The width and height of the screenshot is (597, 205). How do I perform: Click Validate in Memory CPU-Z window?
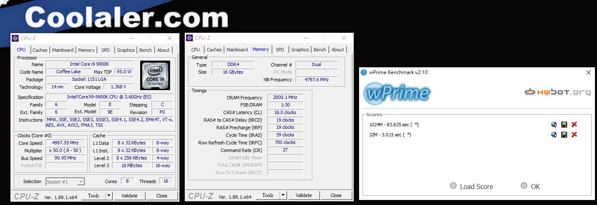304,195
